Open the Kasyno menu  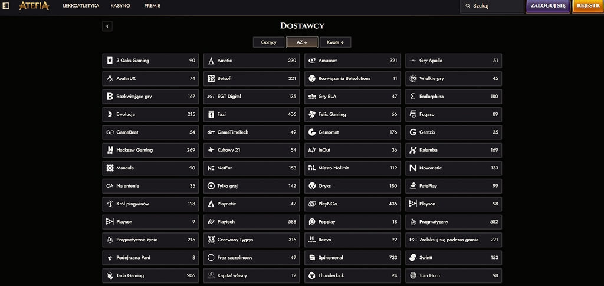click(x=120, y=6)
